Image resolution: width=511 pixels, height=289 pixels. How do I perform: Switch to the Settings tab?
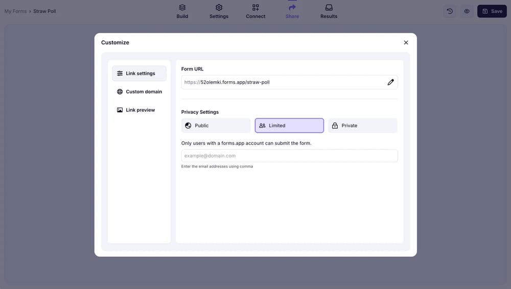pos(219,11)
